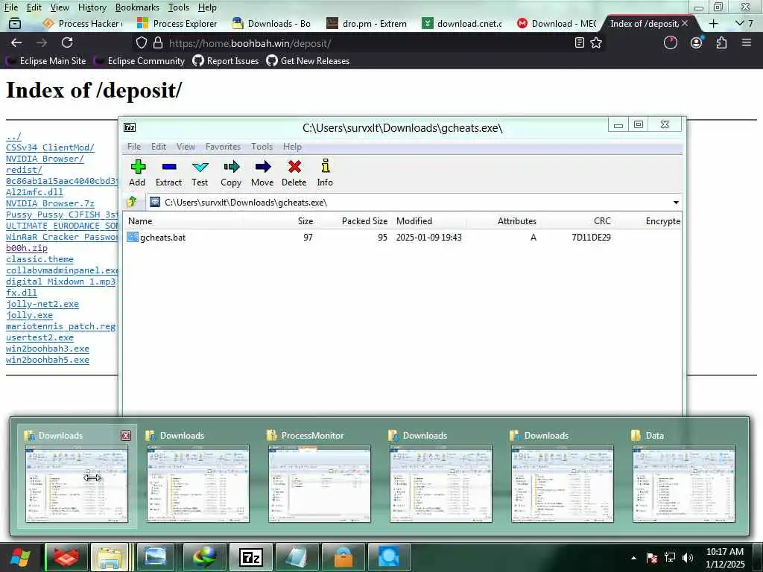Click the site shield tracking icon
This screenshot has height=572, width=763.
(141, 42)
